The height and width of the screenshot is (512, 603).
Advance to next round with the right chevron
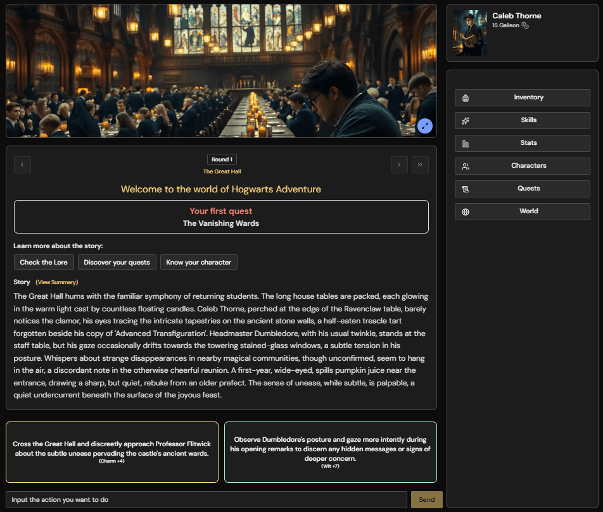(399, 165)
